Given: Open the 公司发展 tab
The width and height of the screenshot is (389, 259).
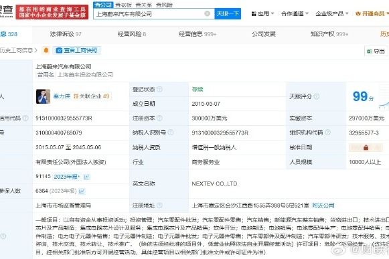Looking at the screenshot, I should (x=264, y=34).
